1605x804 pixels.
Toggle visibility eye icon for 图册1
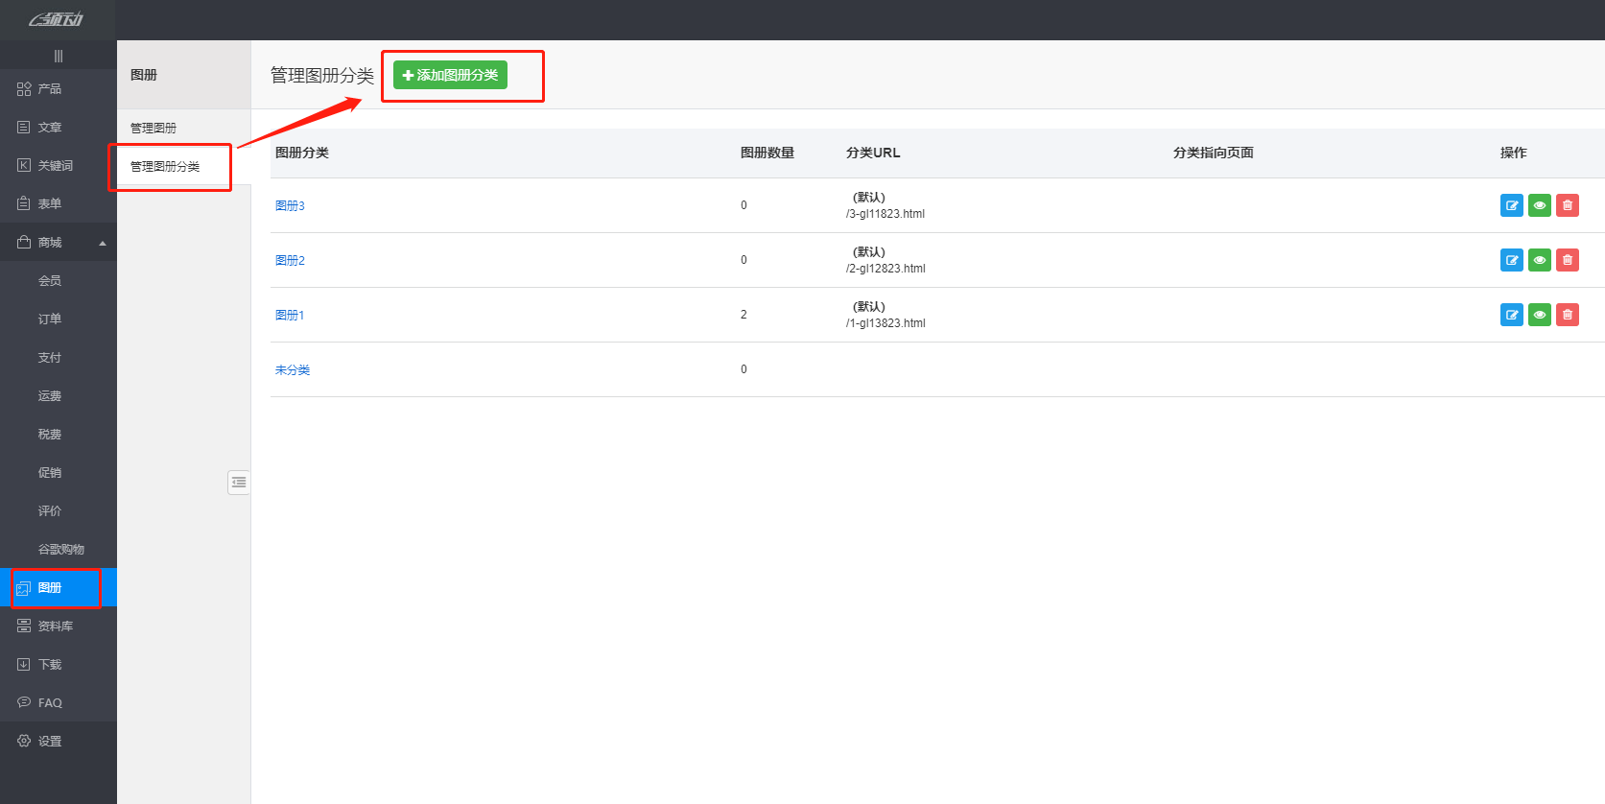coord(1539,315)
